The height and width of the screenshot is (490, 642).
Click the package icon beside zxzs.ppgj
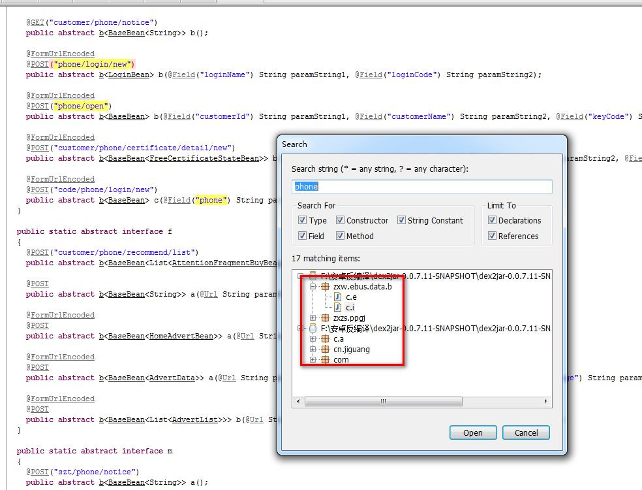(x=325, y=318)
